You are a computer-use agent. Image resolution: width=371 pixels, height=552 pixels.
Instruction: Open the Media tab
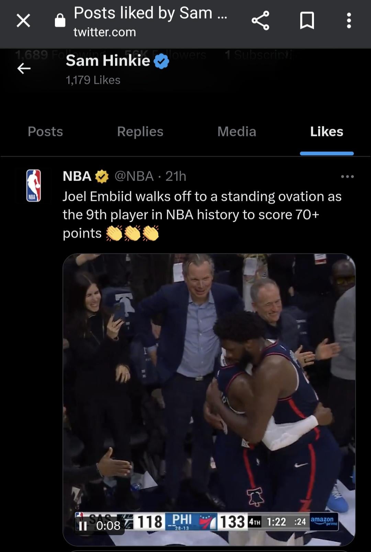pyautogui.click(x=237, y=131)
